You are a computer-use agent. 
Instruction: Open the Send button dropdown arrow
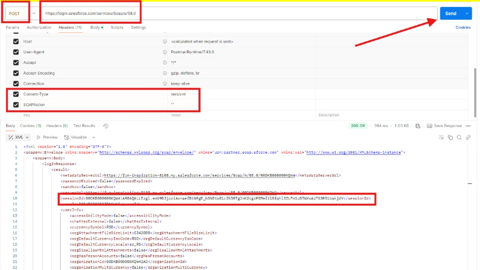click(466, 13)
